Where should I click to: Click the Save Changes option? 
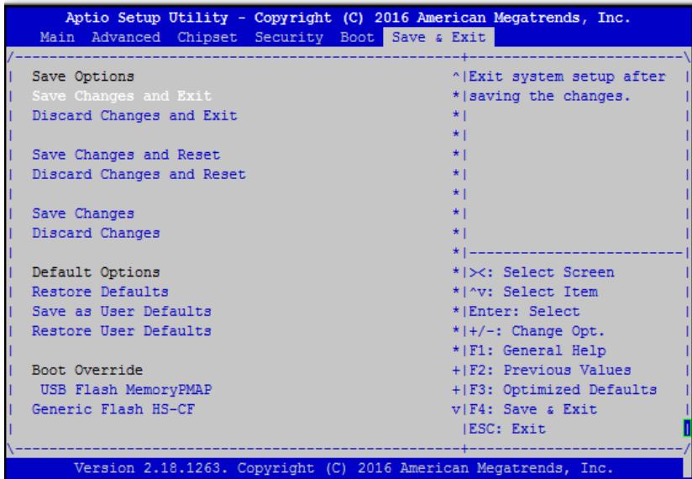click(x=83, y=213)
